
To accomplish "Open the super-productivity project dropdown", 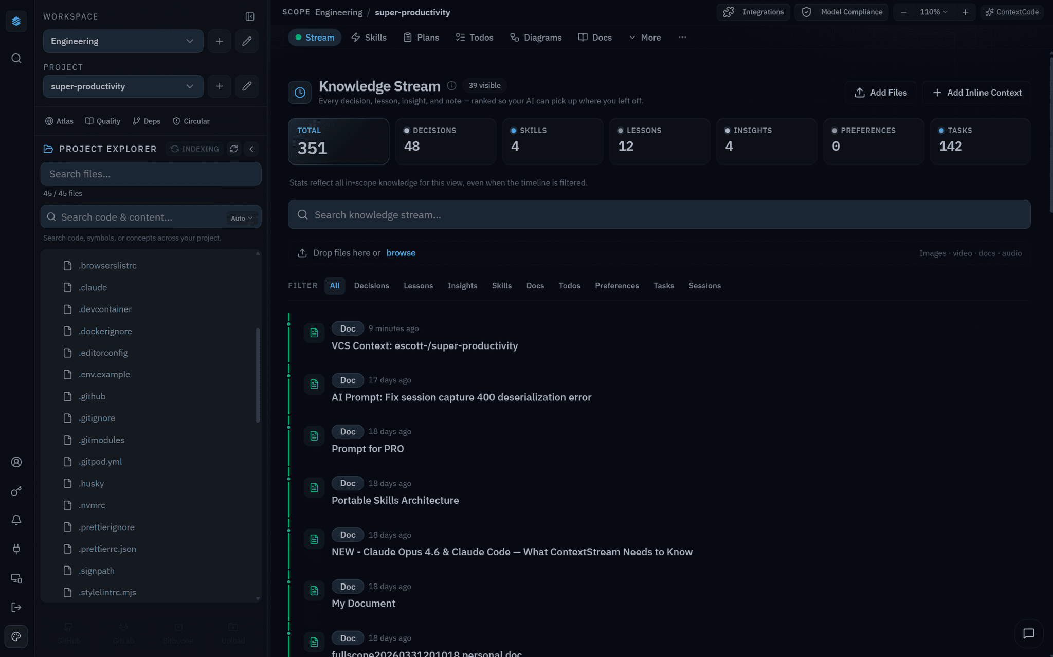I will (x=123, y=86).
